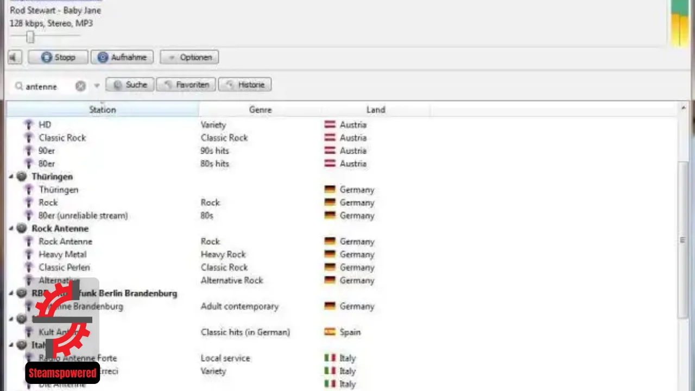This screenshot has height=391, width=695.
Task: Click the Germany flag in the 80er (unreliable stream) row
Action: (330, 216)
